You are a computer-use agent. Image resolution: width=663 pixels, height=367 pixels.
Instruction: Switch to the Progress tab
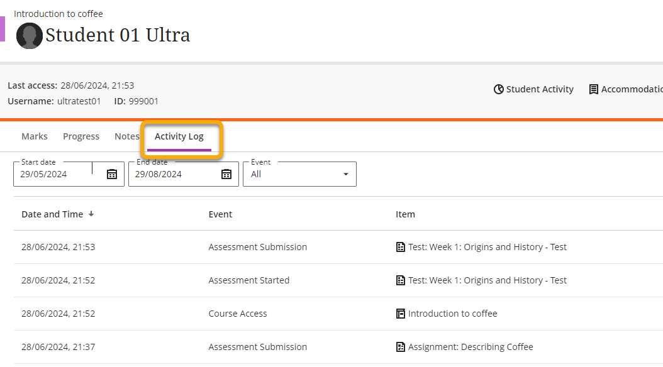pyautogui.click(x=81, y=136)
